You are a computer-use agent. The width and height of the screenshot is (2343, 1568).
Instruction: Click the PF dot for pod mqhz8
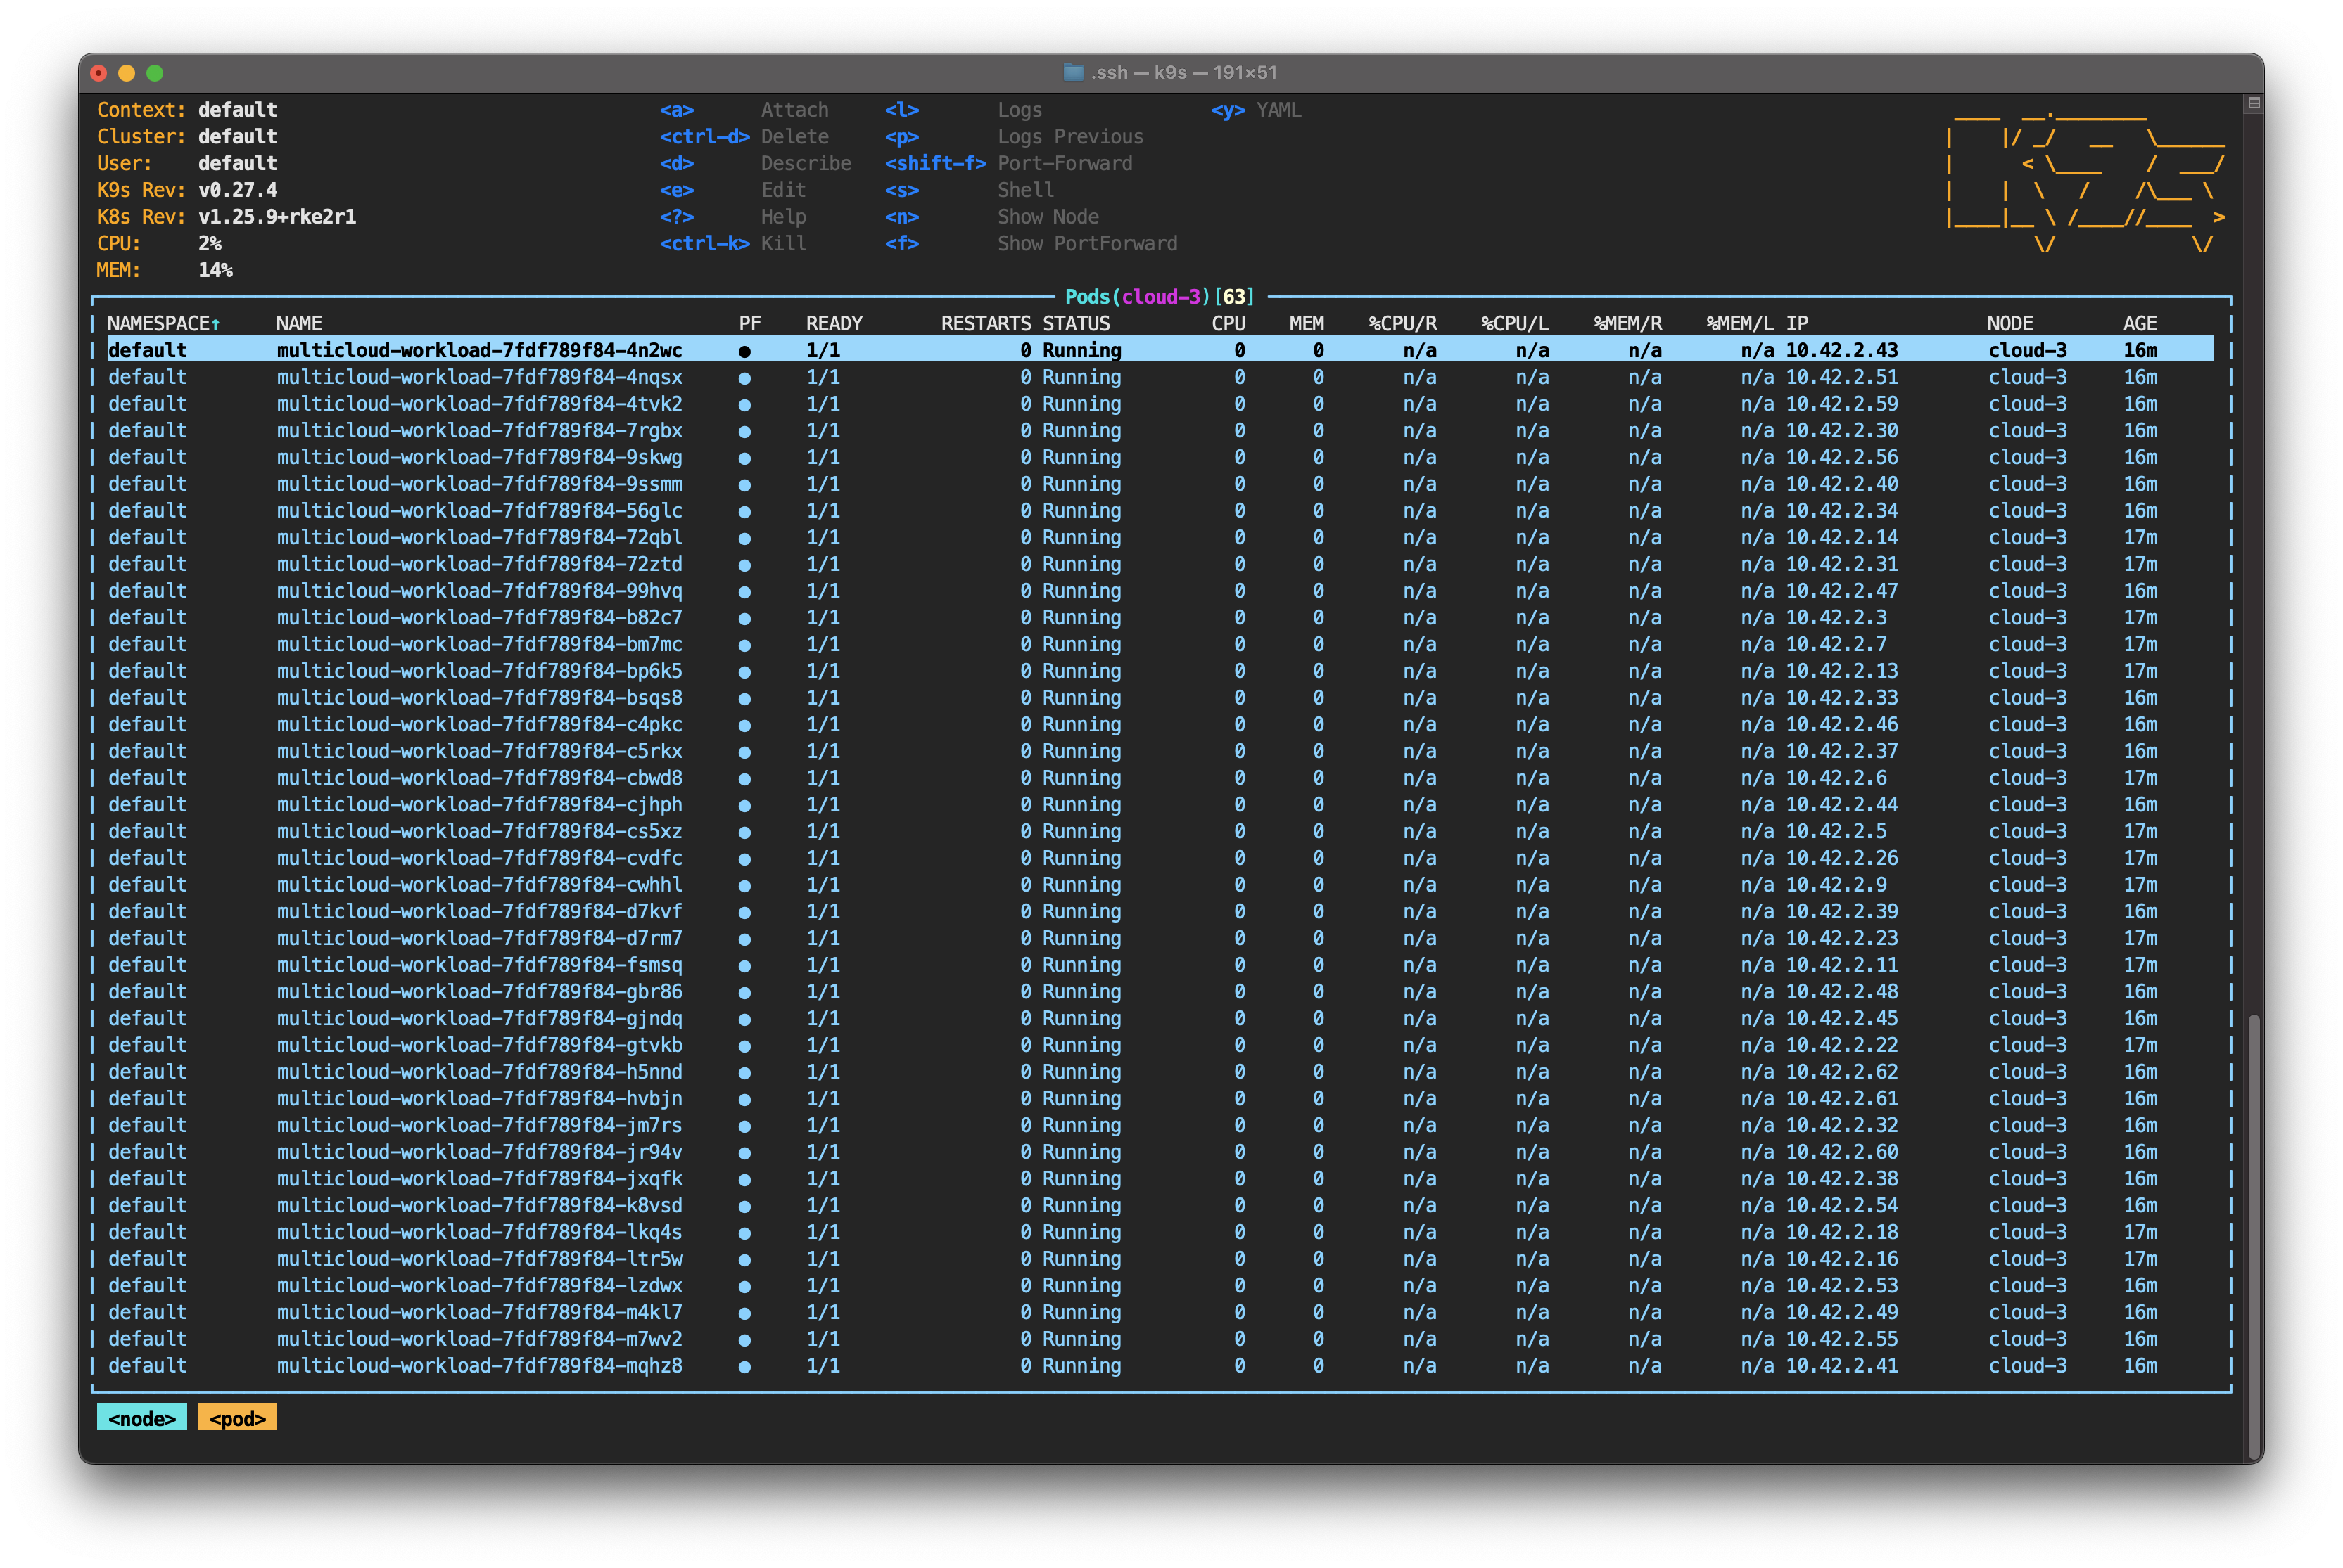744,1366
